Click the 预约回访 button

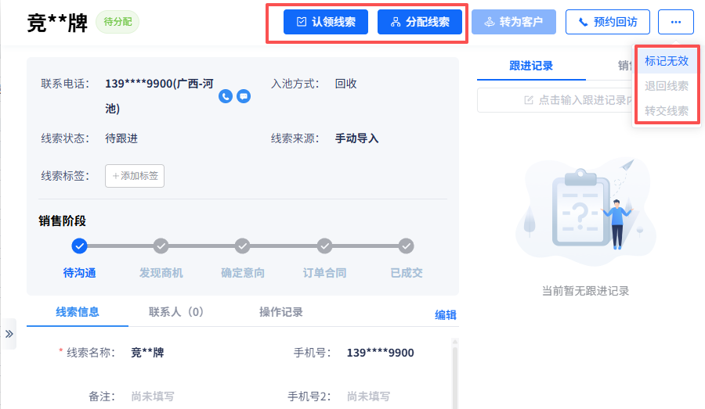point(608,22)
